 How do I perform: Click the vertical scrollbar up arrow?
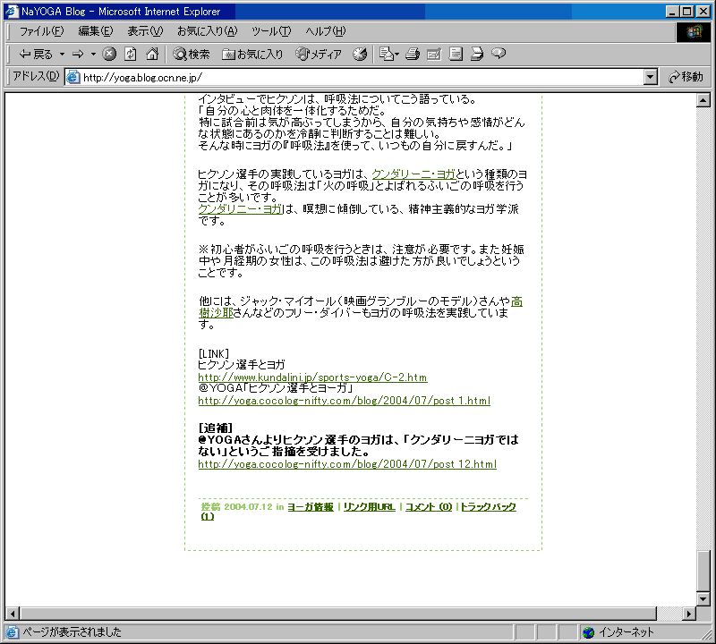click(703, 100)
